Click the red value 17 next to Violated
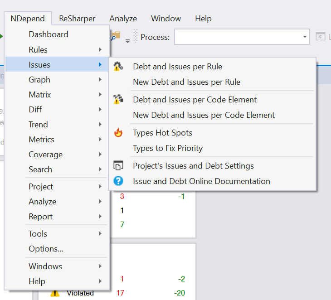 tap(120, 293)
